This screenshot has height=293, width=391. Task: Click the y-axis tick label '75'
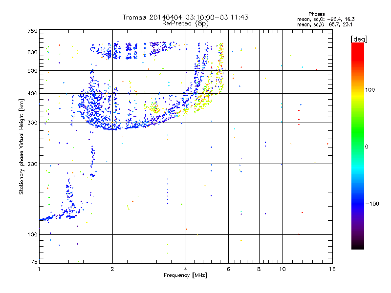pos(34,262)
